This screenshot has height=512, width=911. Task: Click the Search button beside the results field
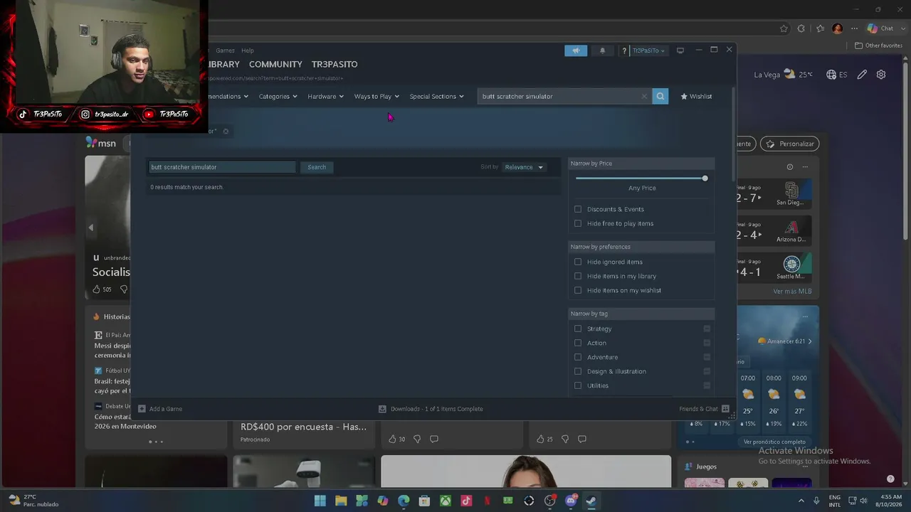[x=317, y=167]
